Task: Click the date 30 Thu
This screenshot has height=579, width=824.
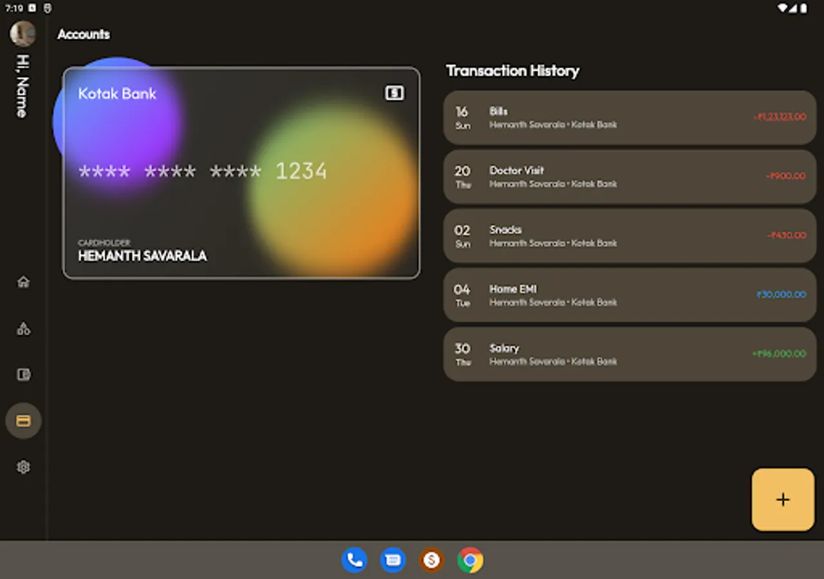Action: tap(462, 354)
